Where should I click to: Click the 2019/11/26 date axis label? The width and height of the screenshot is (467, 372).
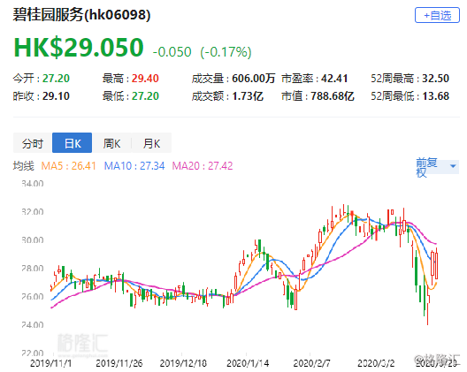coord(119,363)
